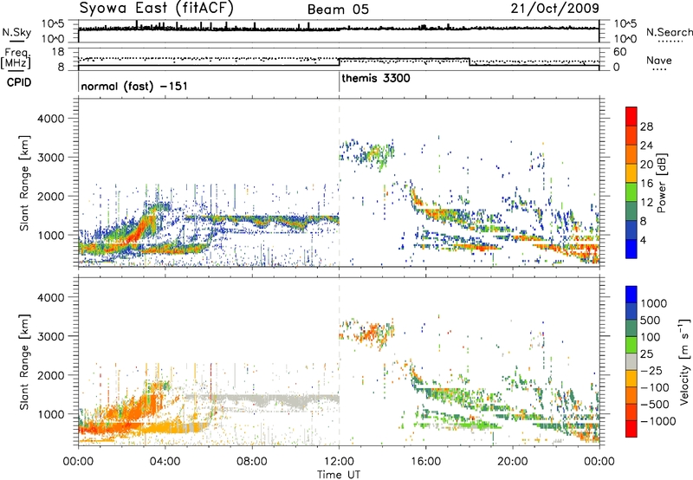
Task: Click the raised frequency step after 12:00
Action: coord(404,58)
